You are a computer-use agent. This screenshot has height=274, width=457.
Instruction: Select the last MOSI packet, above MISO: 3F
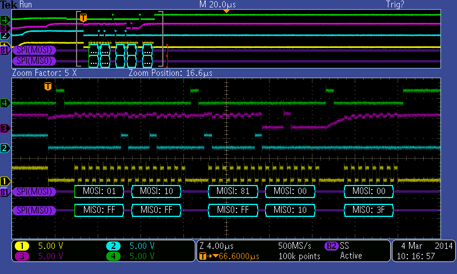(x=368, y=191)
